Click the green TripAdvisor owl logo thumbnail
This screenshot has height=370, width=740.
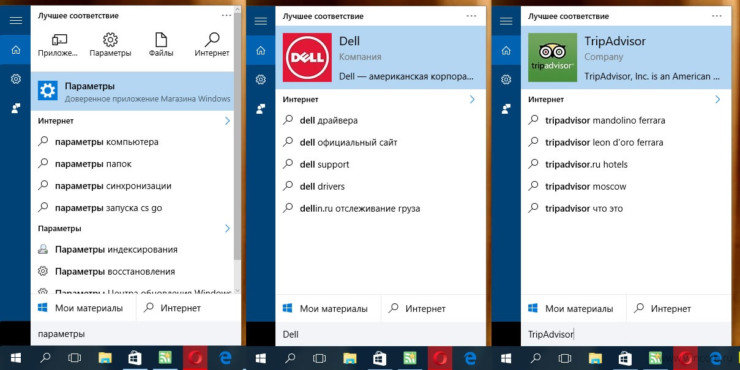[x=553, y=57]
